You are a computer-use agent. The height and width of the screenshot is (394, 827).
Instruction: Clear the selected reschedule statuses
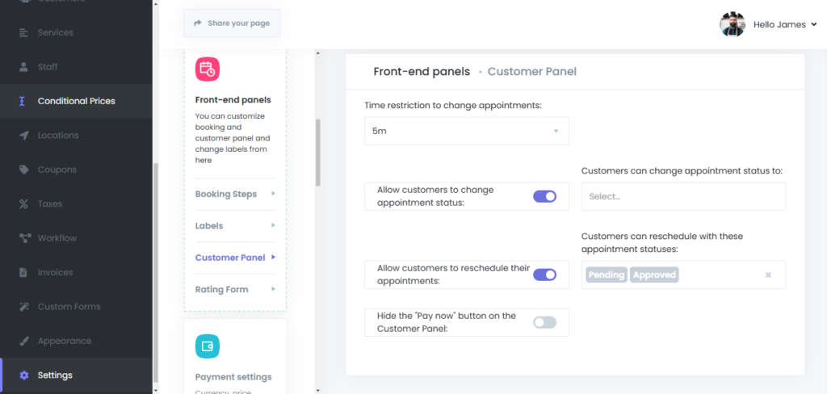click(768, 275)
